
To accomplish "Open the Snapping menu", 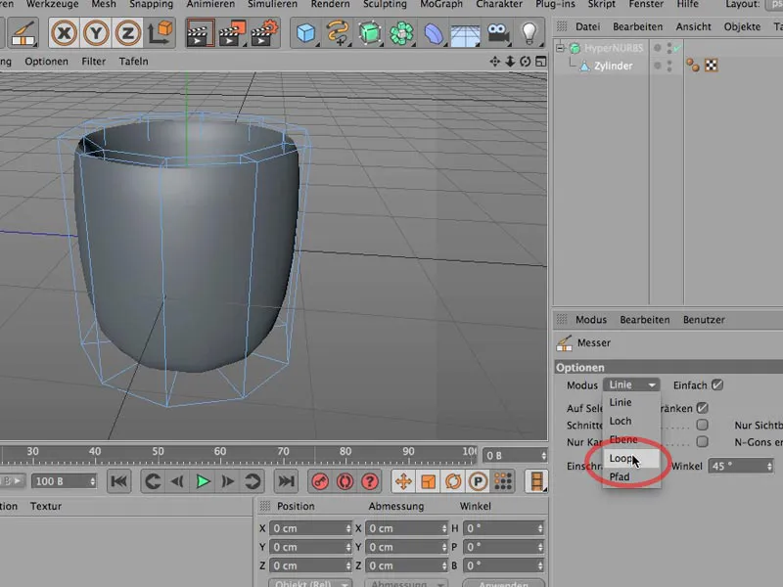I will [x=152, y=4].
